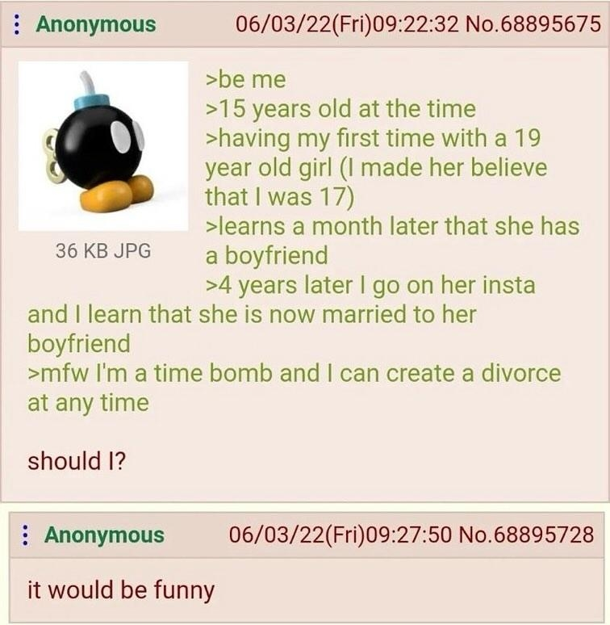Click the ">4 years later I go on her insta" line
This screenshot has height=625, width=610.
(370, 285)
